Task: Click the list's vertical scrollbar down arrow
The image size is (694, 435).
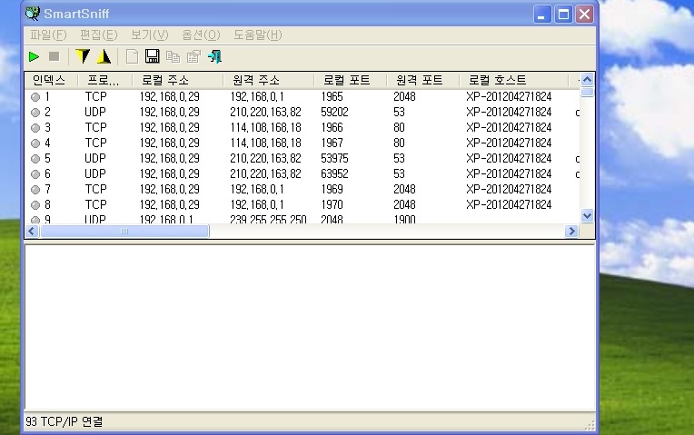Action: click(587, 216)
